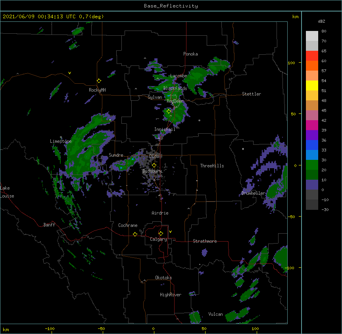Image resolution: width=342 pixels, height=334 pixels.
Task: Click the Limestone label
Action: pos(61,141)
